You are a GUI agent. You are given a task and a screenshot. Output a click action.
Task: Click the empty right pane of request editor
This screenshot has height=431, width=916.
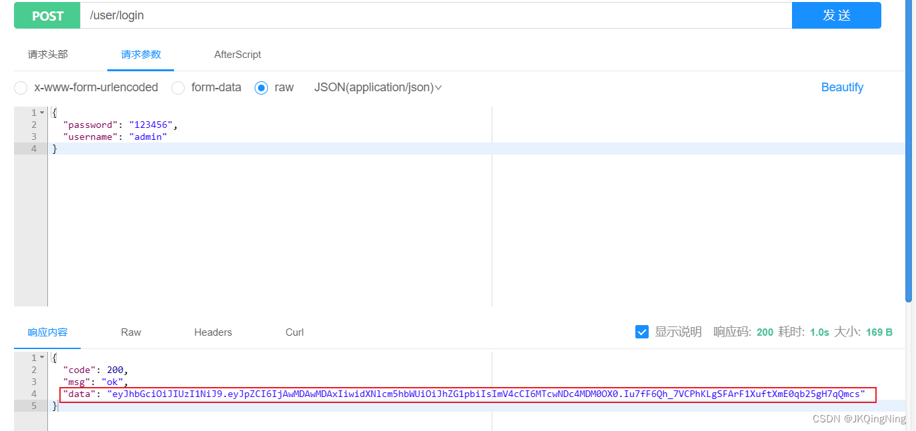(699, 207)
